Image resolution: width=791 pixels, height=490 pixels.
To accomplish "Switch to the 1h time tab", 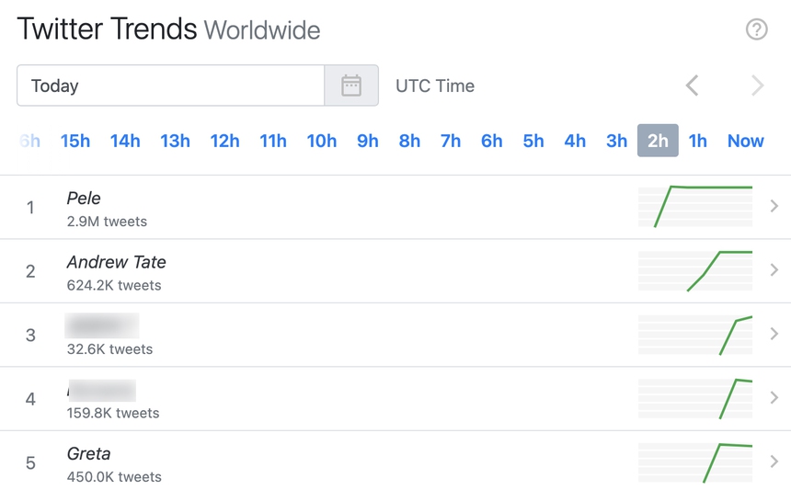I will 698,141.
